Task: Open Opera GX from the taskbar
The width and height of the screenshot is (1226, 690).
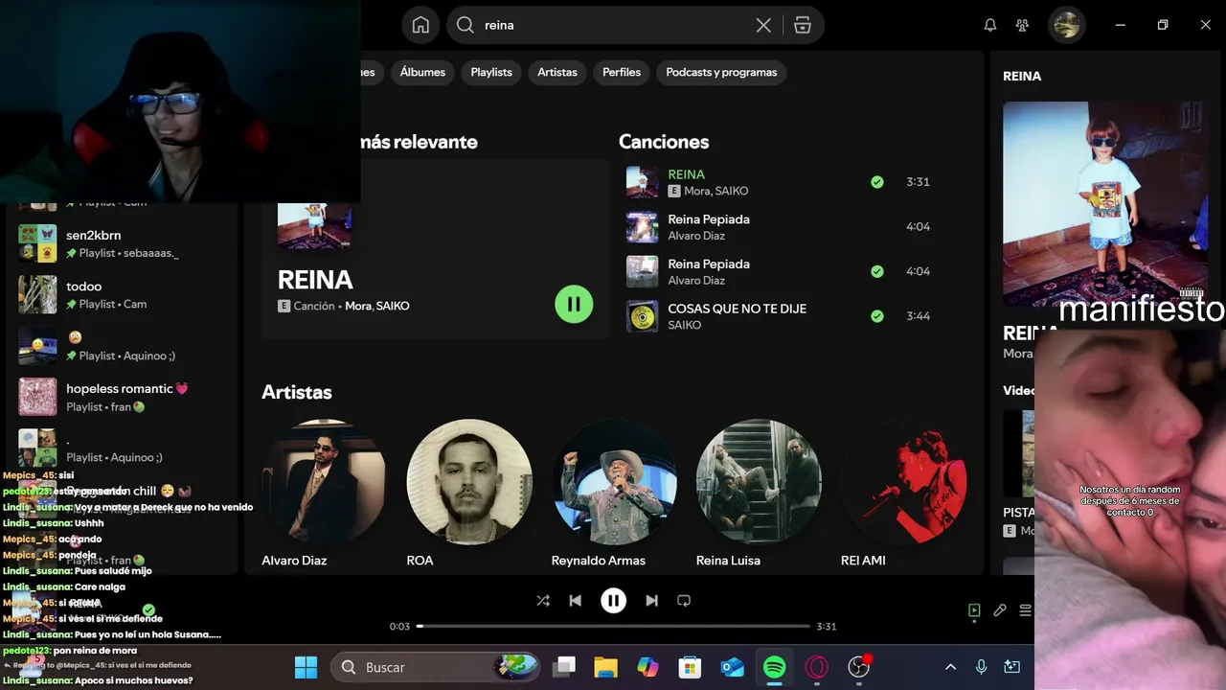Action: [x=817, y=667]
